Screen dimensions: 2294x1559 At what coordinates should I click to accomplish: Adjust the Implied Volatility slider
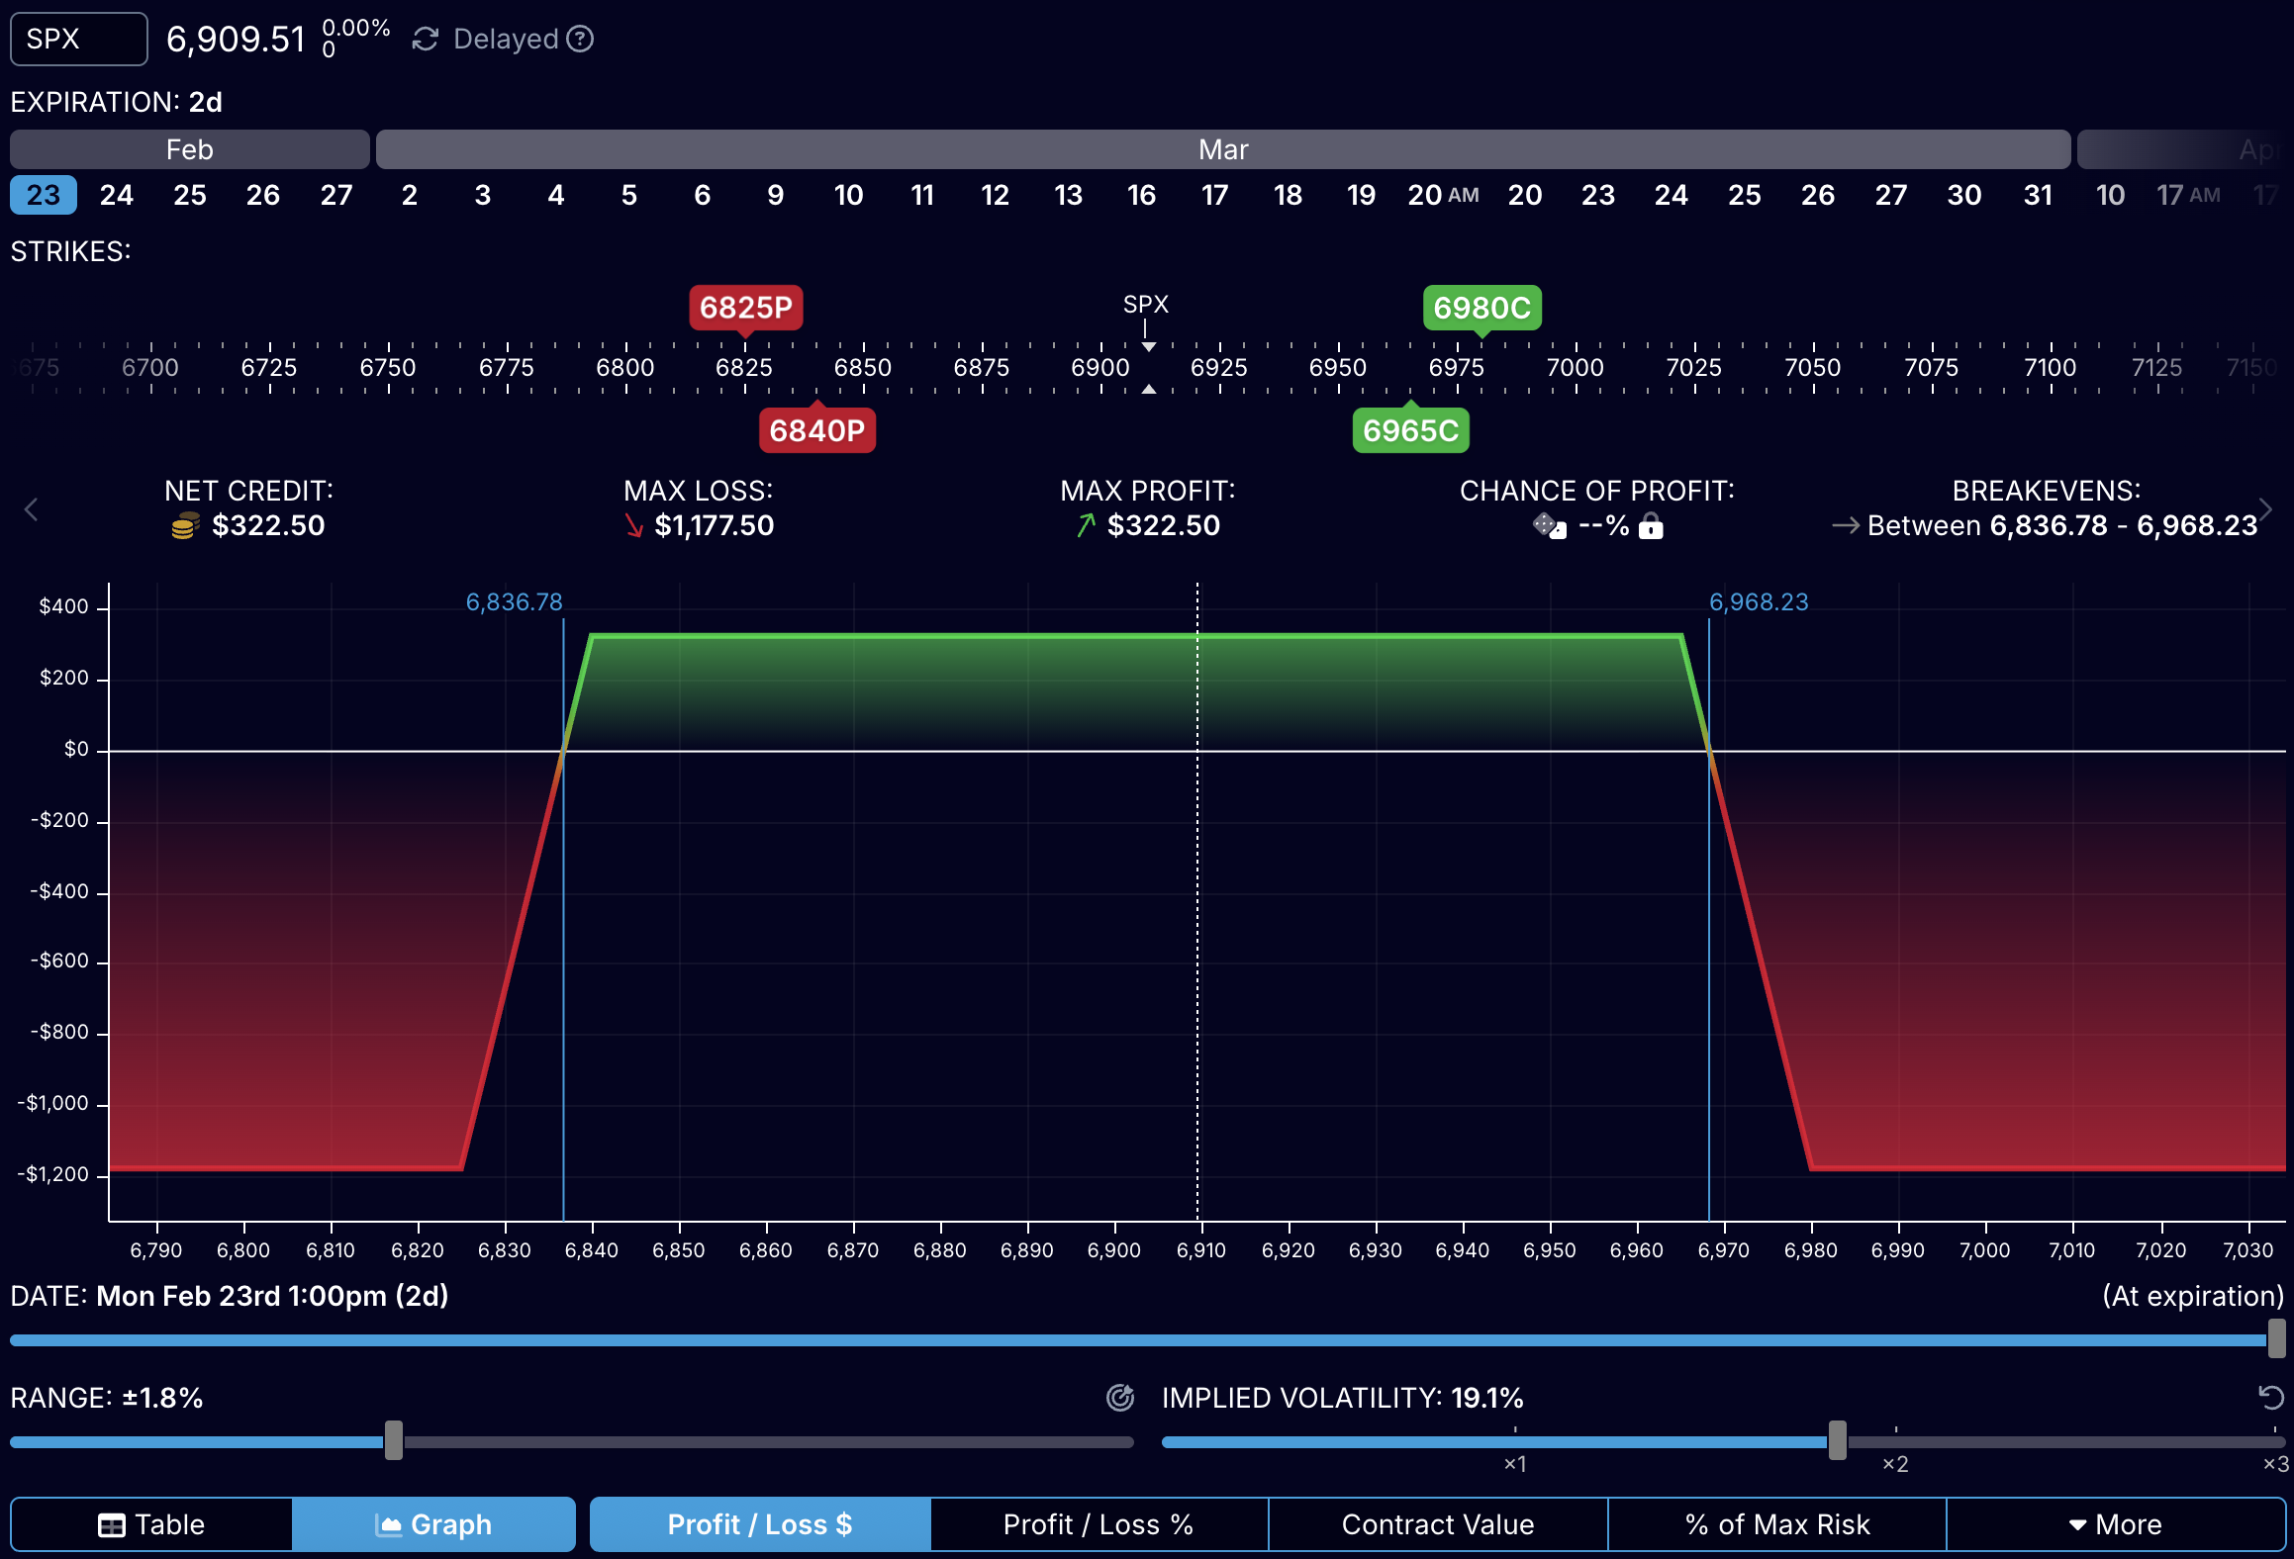point(1838,1442)
